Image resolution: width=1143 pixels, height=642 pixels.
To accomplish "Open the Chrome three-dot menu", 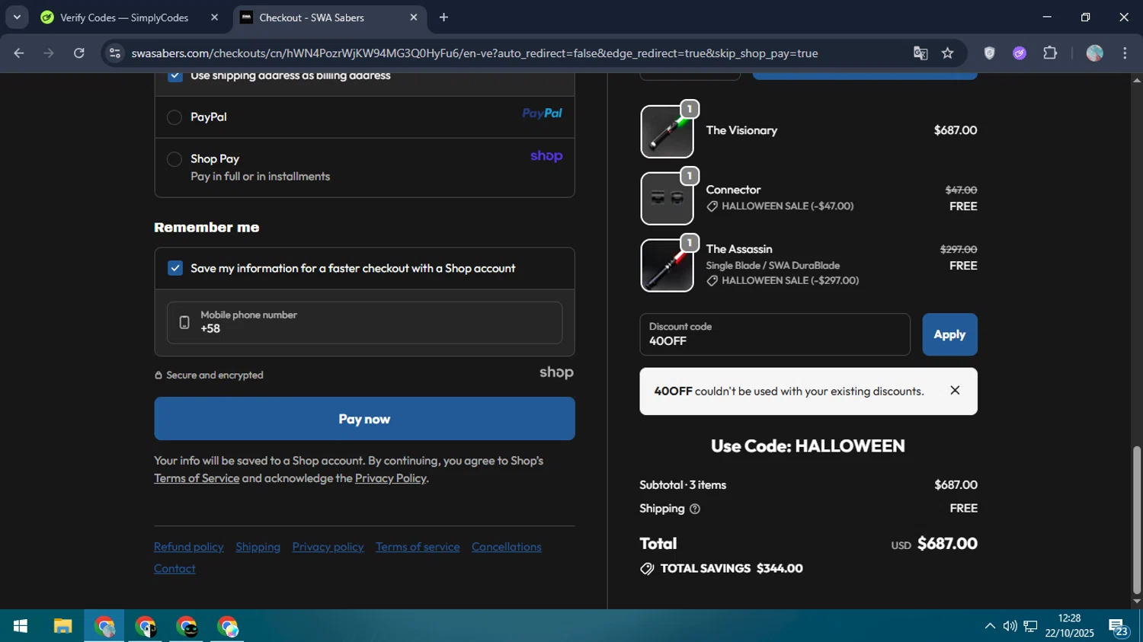I will click(1125, 53).
